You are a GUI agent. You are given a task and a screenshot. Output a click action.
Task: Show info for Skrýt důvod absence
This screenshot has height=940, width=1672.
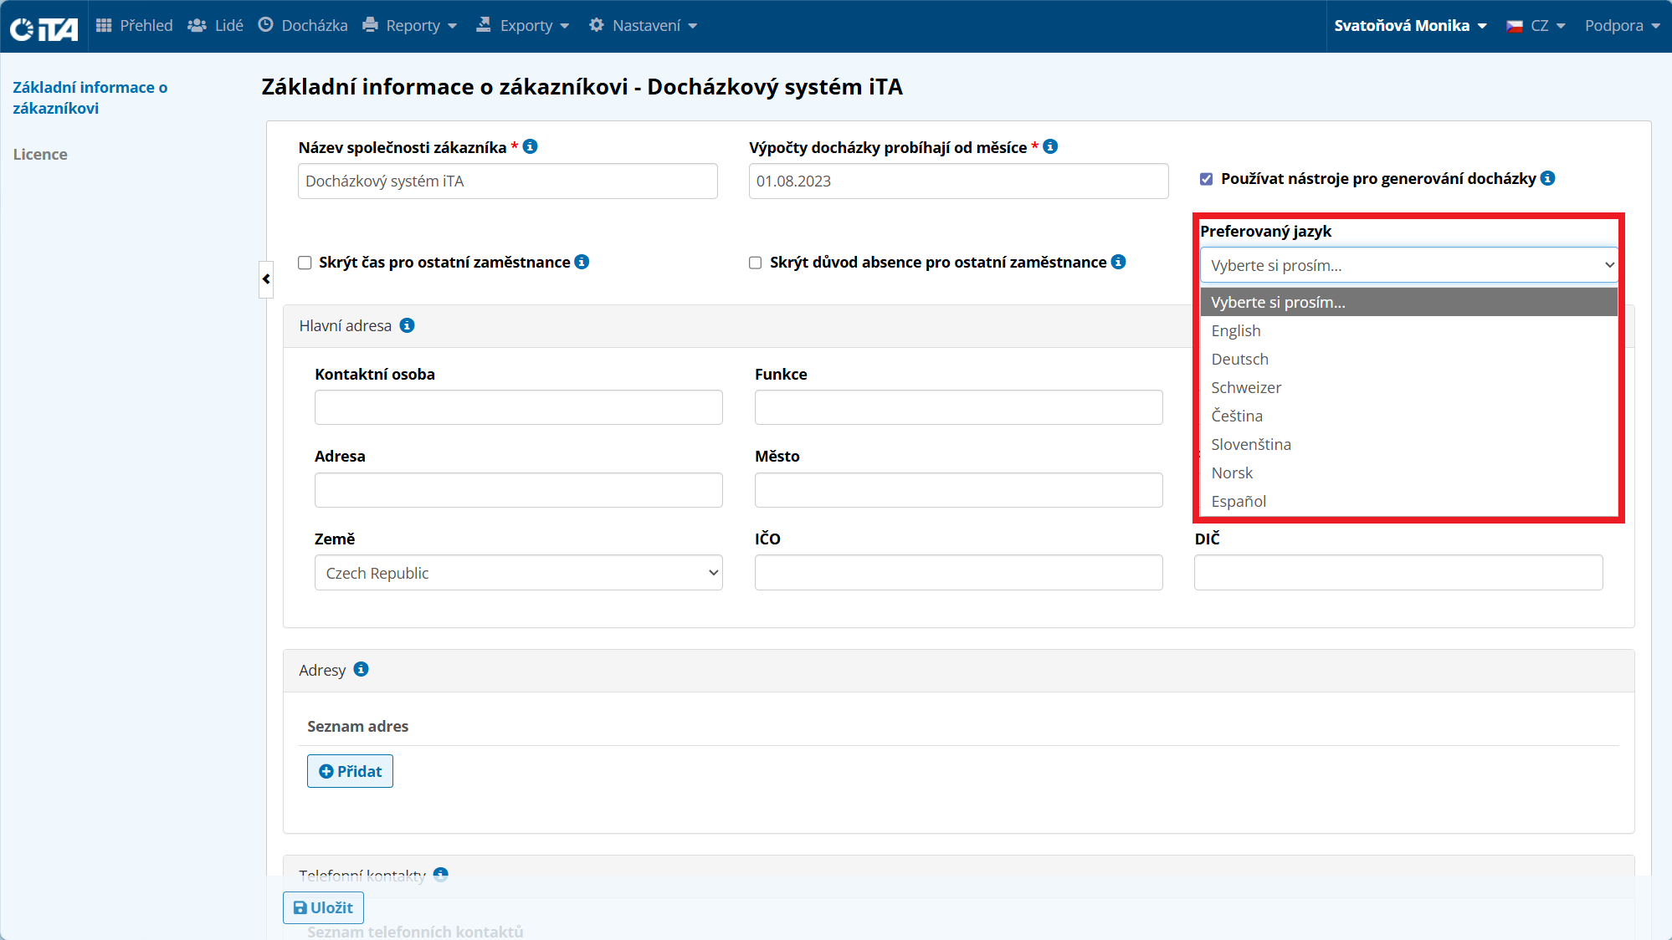pyautogui.click(x=1118, y=262)
